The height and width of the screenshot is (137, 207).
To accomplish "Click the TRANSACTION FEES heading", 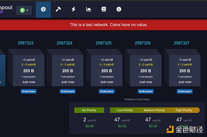I will 137,99.
